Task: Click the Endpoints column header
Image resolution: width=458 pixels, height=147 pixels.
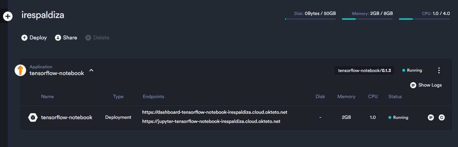Action: coord(153,97)
